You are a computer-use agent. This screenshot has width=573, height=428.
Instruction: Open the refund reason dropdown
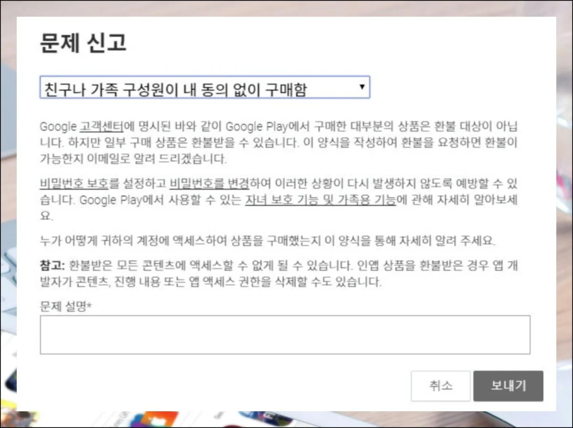204,87
